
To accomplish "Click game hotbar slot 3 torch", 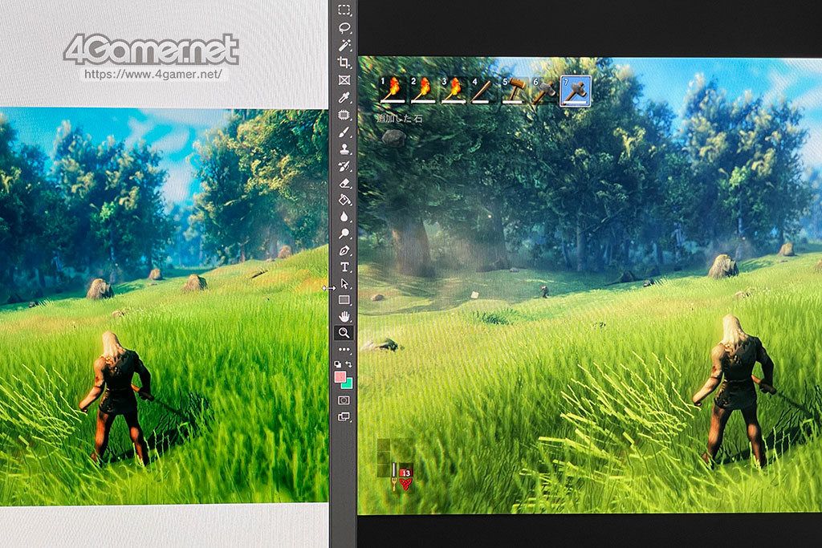I will tap(454, 90).
